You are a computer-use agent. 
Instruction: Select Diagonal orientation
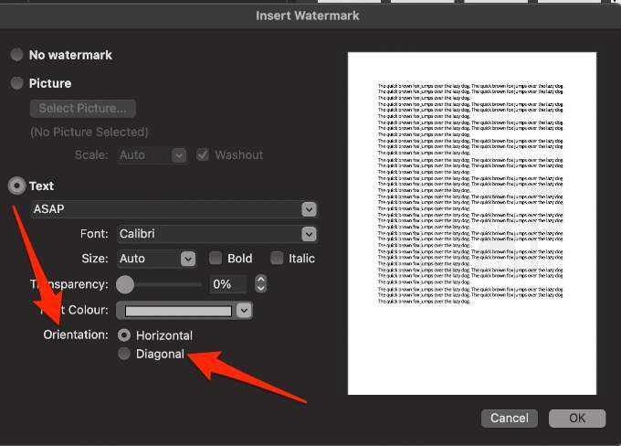[124, 355]
